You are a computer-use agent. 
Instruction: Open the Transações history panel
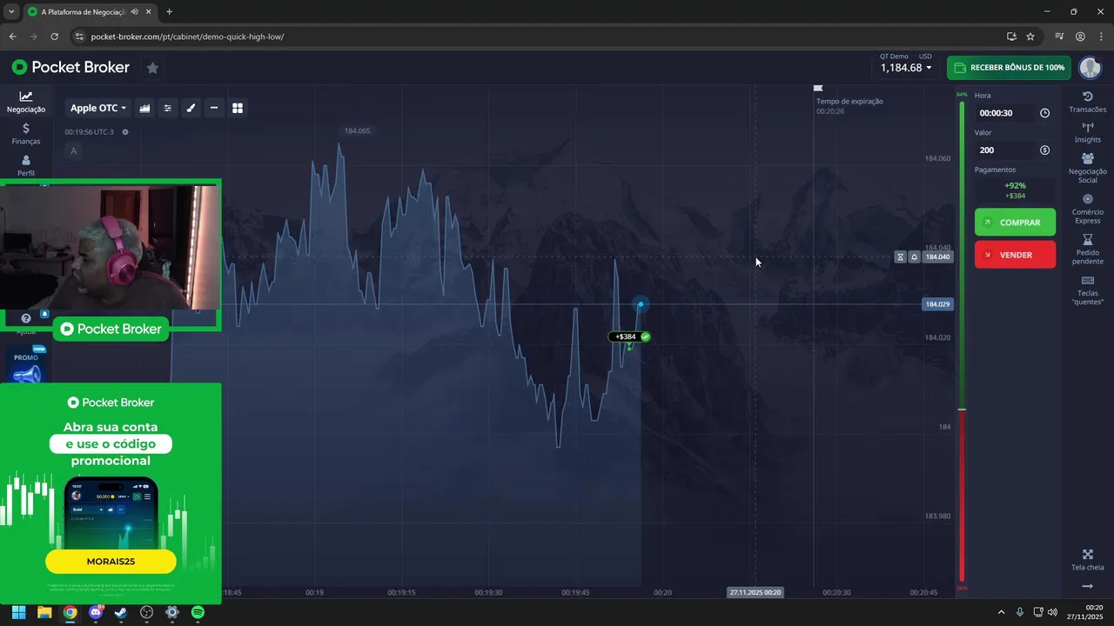1087,102
